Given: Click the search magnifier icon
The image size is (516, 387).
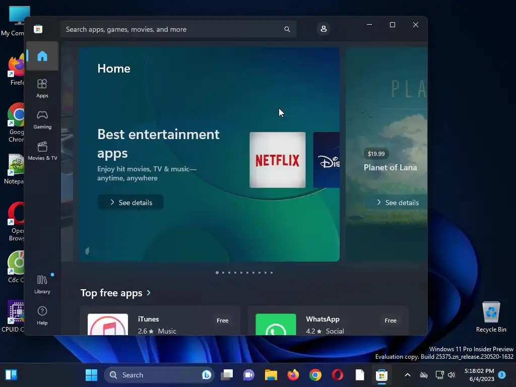Looking at the screenshot, I should pyautogui.click(x=287, y=29).
